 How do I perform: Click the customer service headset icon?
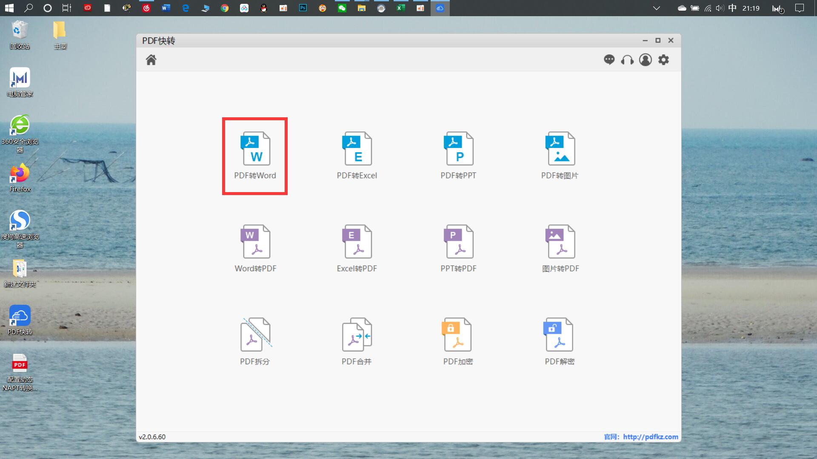pyautogui.click(x=627, y=60)
